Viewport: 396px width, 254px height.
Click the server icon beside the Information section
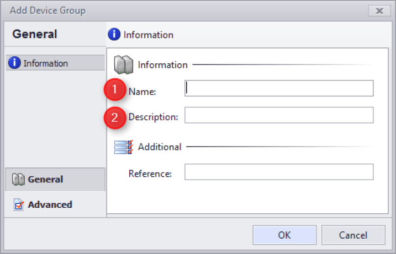coord(123,65)
